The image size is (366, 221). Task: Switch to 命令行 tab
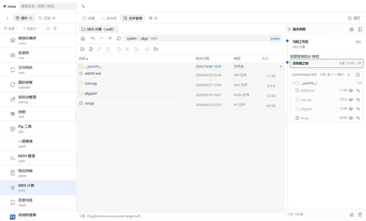click(x=109, y=18)
